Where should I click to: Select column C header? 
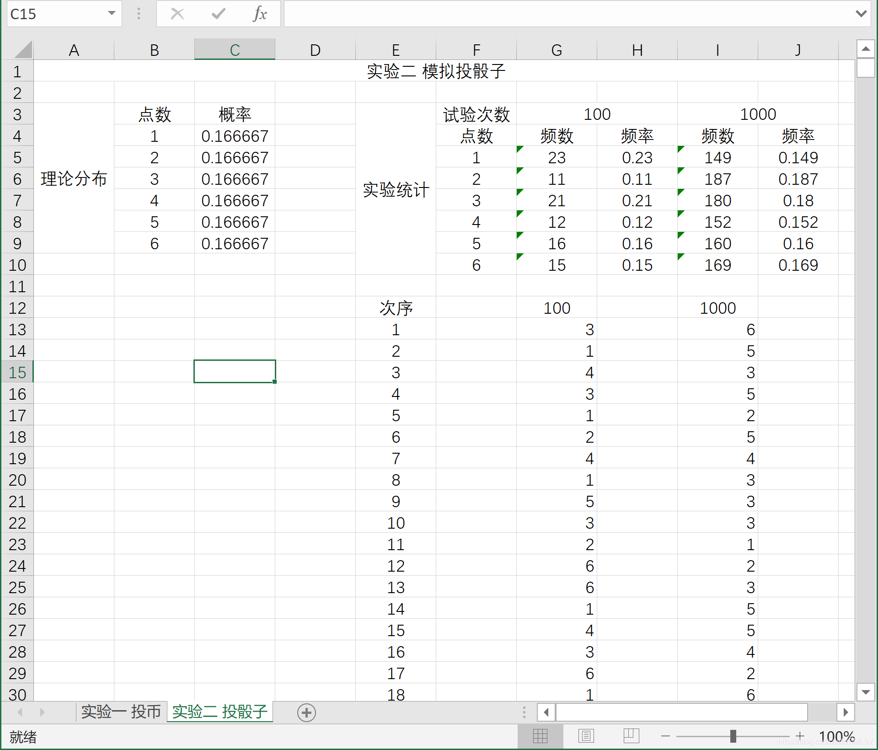tap(235, 49)
